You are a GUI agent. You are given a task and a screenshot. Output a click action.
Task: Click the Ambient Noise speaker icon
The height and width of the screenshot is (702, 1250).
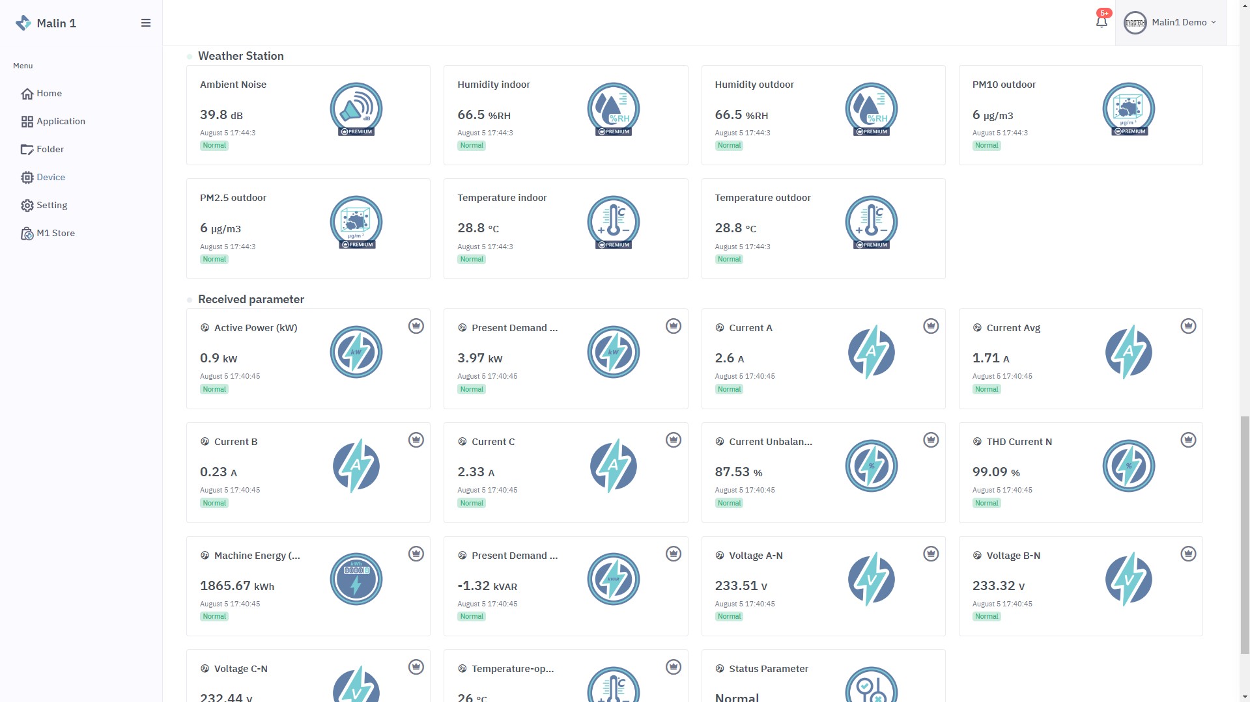tap(356, 109)
